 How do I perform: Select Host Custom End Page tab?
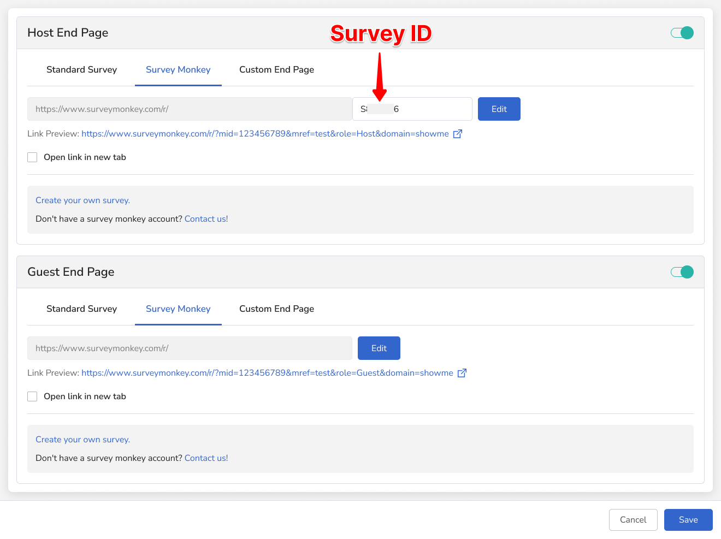point(276,70)
